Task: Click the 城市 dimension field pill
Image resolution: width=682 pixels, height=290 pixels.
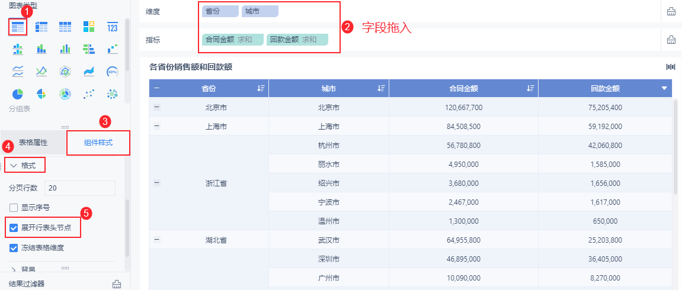Action: coord(260,12)
